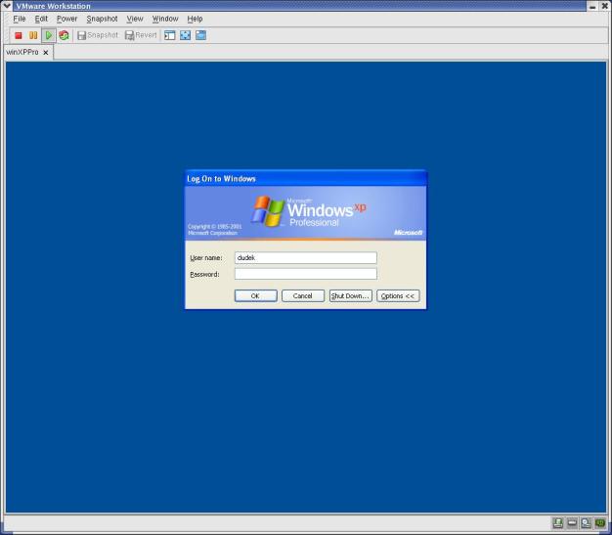Click the Snapshot toolbar button
Viewport: 612px width, 535px height.
click(x=98, y=35)
